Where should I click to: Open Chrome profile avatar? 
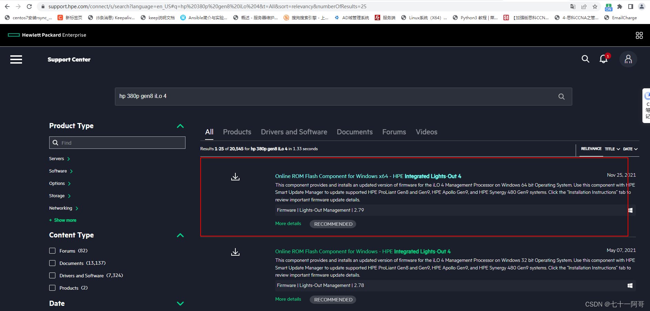[x=641, y=7]
